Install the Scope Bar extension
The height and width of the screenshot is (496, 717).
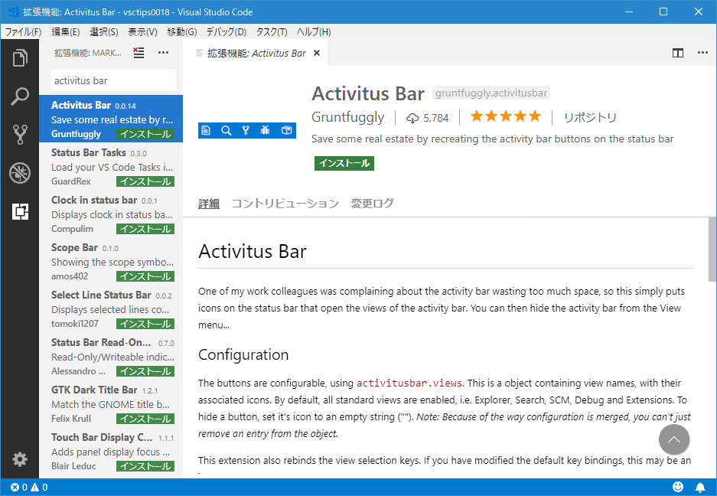pyautogui.click(x=145, y=276)
